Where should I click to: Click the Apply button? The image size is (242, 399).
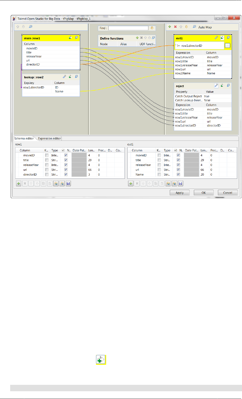click(180, 193)
